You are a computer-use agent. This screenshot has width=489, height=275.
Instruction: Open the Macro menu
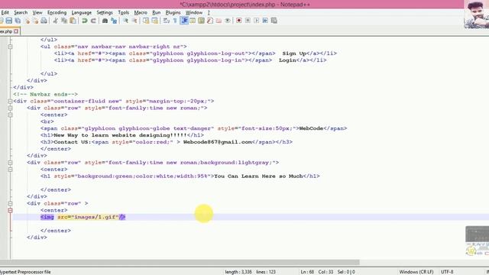click(x=141, y=12)
